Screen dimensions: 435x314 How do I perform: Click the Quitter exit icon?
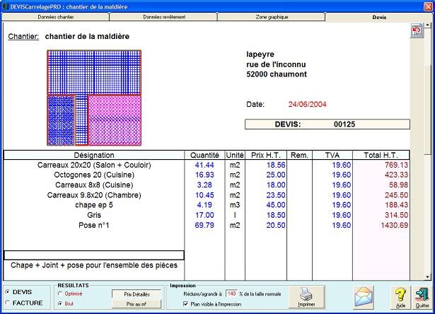(422, 296)
